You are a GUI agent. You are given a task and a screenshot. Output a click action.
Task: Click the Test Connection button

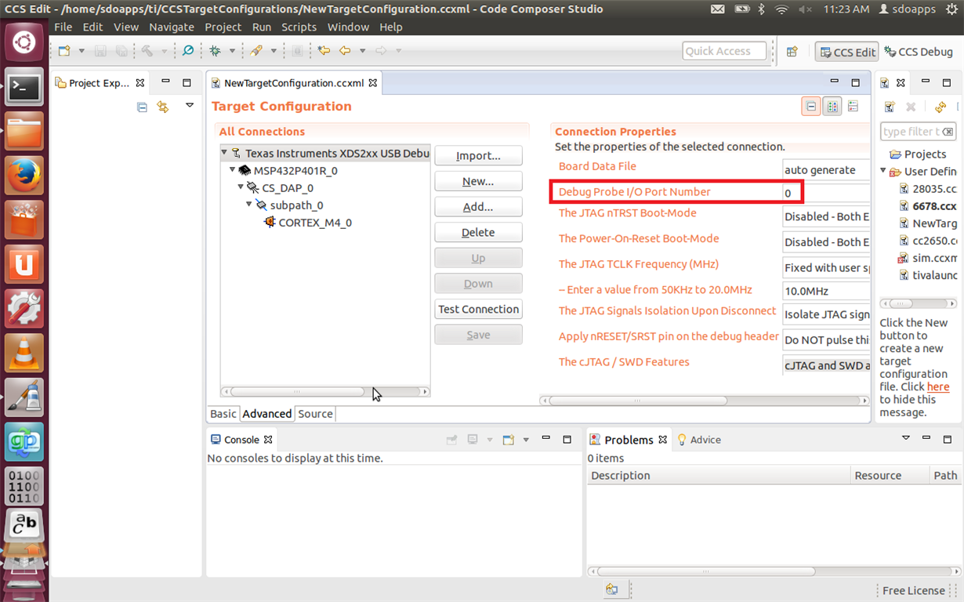478,310
